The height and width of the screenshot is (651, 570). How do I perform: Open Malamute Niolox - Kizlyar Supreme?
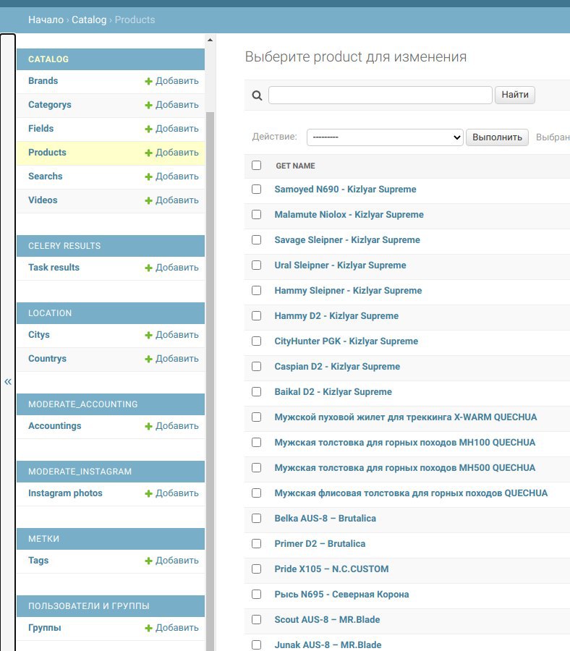point(349,215)
